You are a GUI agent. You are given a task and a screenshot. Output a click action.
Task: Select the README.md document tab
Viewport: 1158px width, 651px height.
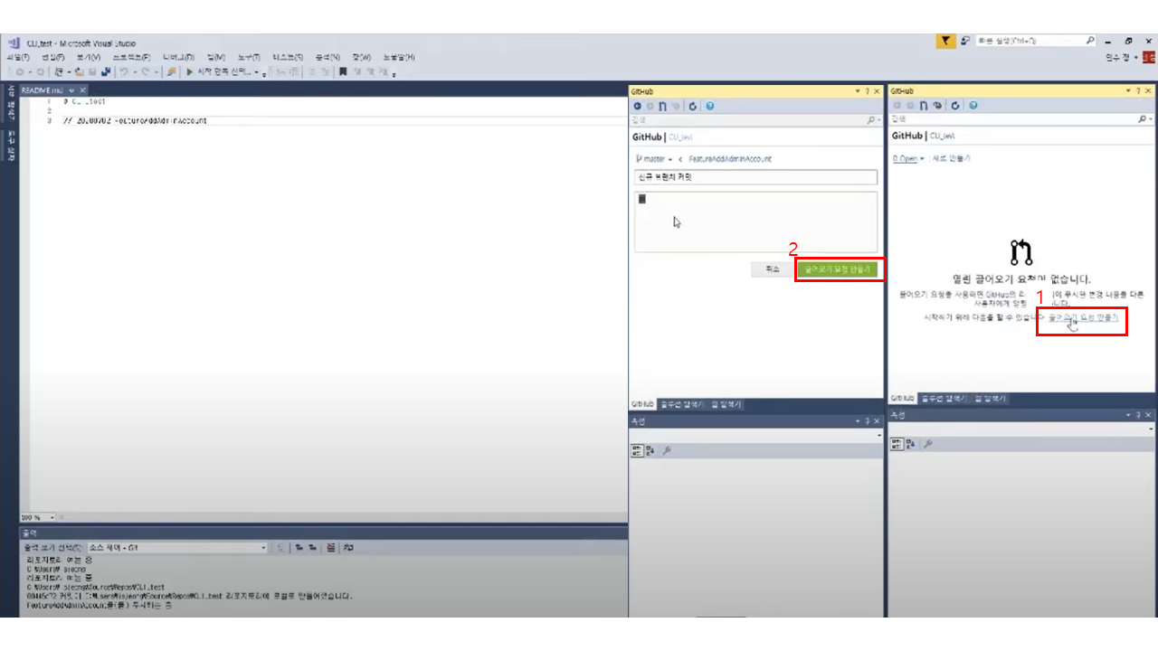coord(43,91)
